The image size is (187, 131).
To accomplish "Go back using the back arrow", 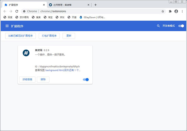I will (x=5, y=11).
